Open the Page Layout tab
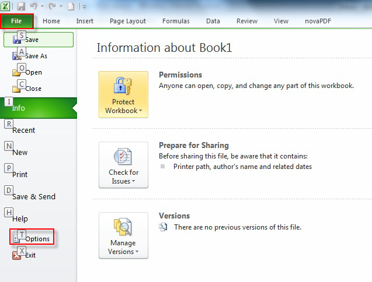 (128, 21)
